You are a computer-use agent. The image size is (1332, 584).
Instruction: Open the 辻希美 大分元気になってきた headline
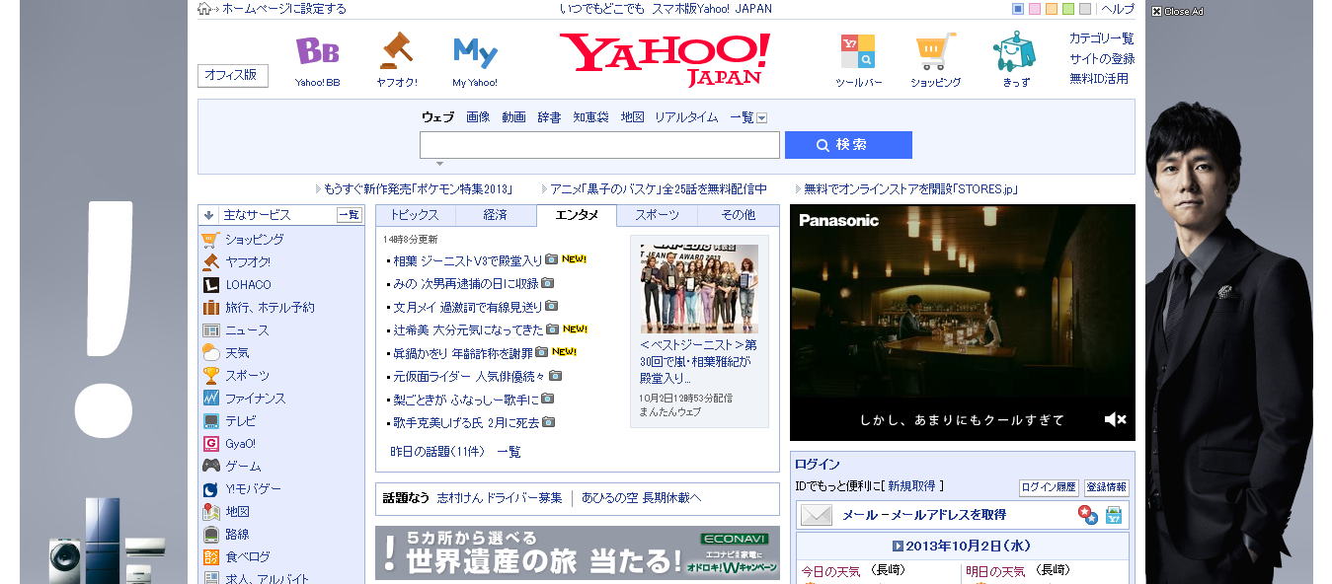coord(468,329)
